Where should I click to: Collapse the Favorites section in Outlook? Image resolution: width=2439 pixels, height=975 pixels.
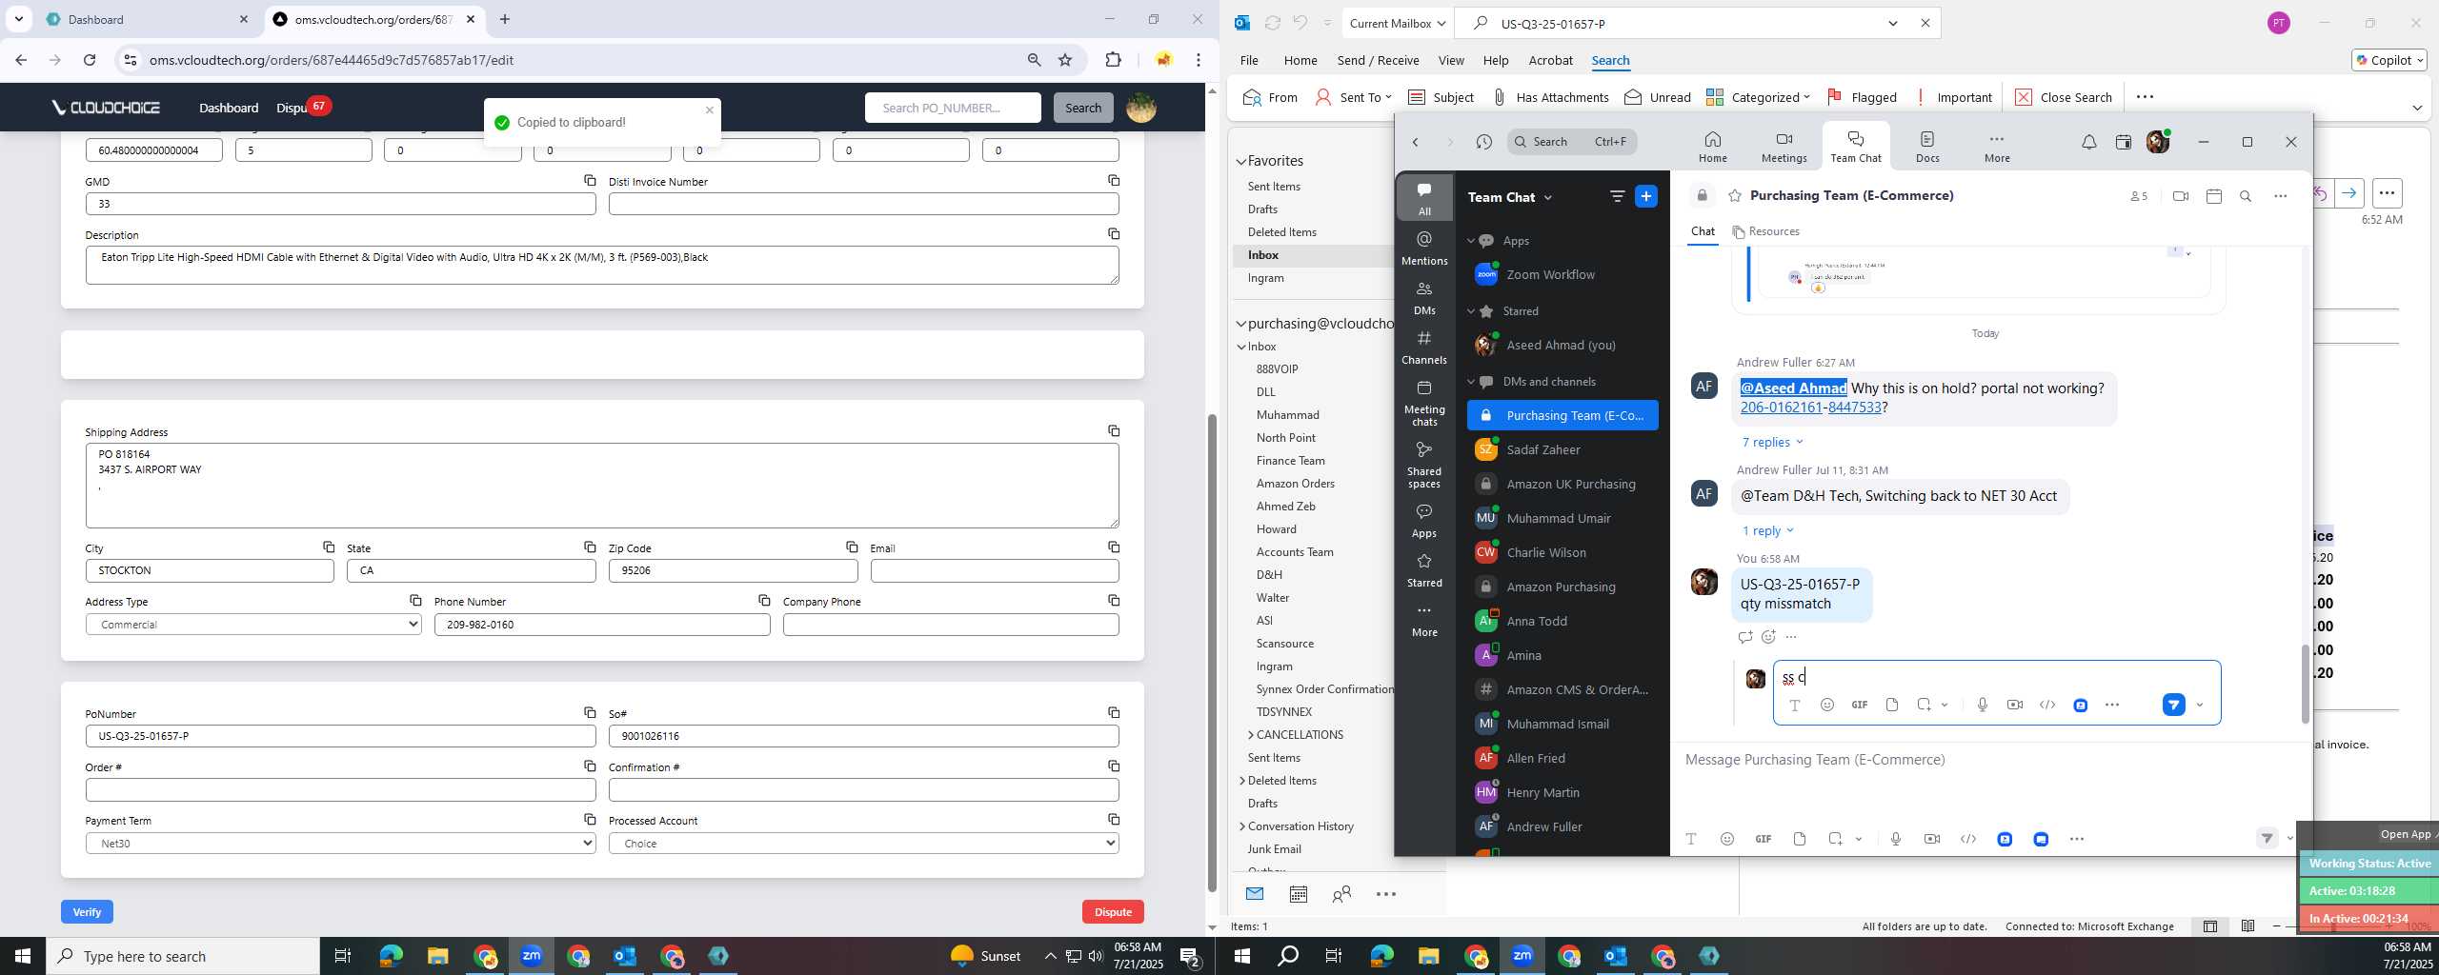(1240, 161)
